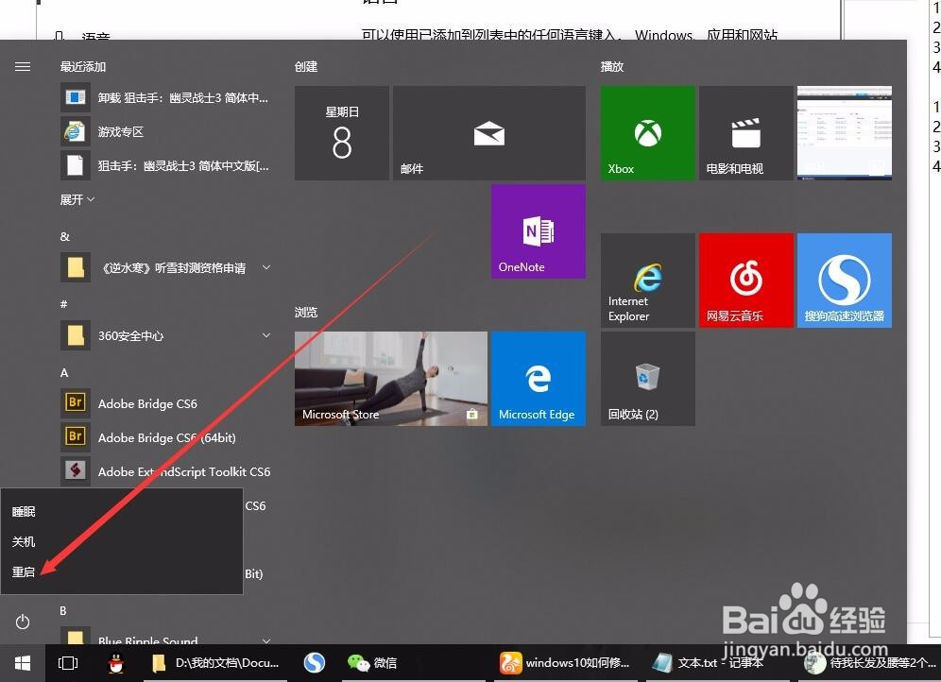The image size is (941, 682).
Task: Click the 播放 tile group title
Action: (612, 66)
